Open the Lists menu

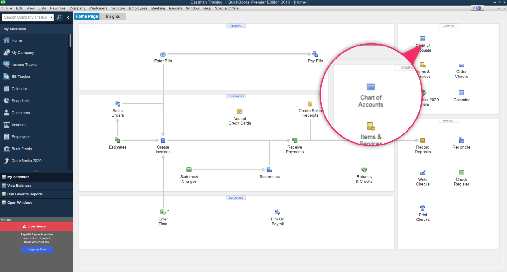pyautogui.click(x=42, y=8)
